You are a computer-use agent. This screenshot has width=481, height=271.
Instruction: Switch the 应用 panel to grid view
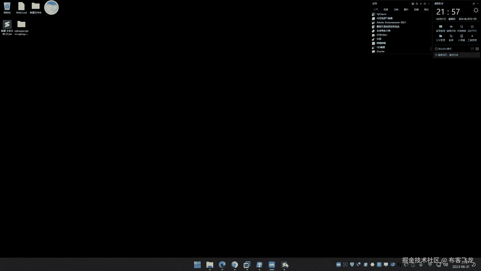pos(413,4)
